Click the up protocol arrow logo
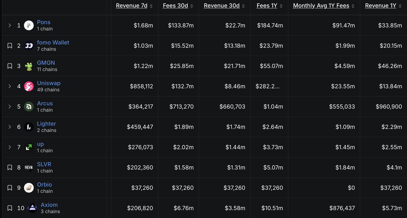407x218 pixels. (29, 147)
